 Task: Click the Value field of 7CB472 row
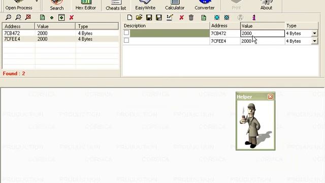pyautogui.click(x=263, y=34)
